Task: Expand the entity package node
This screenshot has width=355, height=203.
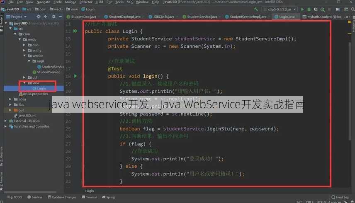Action: coord(24,50)
